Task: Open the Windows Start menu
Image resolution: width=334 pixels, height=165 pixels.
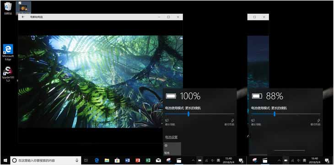Action: pyautogui.click(x=5, y=160)
